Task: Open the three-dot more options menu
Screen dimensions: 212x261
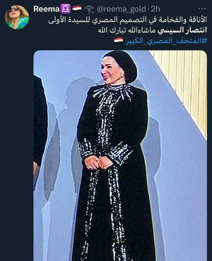Action: (202, 9)
